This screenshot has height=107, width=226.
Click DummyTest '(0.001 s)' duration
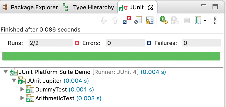coord(81,89)
